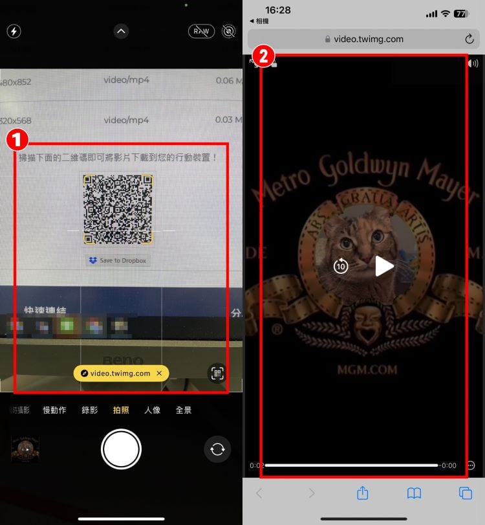Viewport: 485px width, 525px height.
Task: Switch to 錄影 camera mode
Action: [x=90, y=410]
